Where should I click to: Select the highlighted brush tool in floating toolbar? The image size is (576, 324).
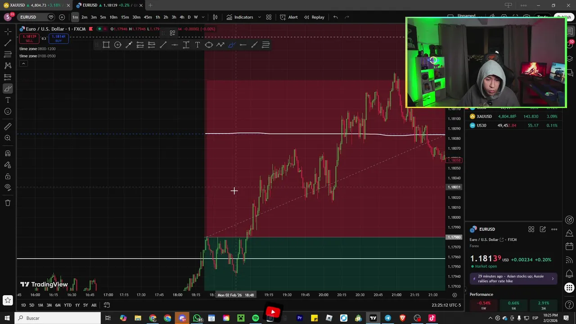click(232, 45)
